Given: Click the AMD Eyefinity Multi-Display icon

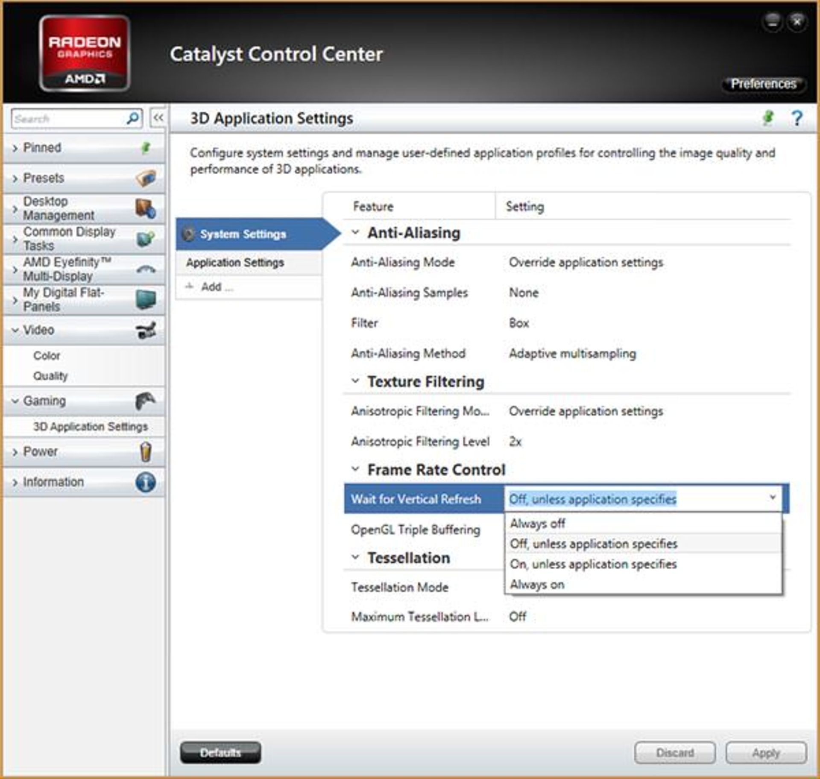Looking at the screenshot, I should click(x=146, y=269).
